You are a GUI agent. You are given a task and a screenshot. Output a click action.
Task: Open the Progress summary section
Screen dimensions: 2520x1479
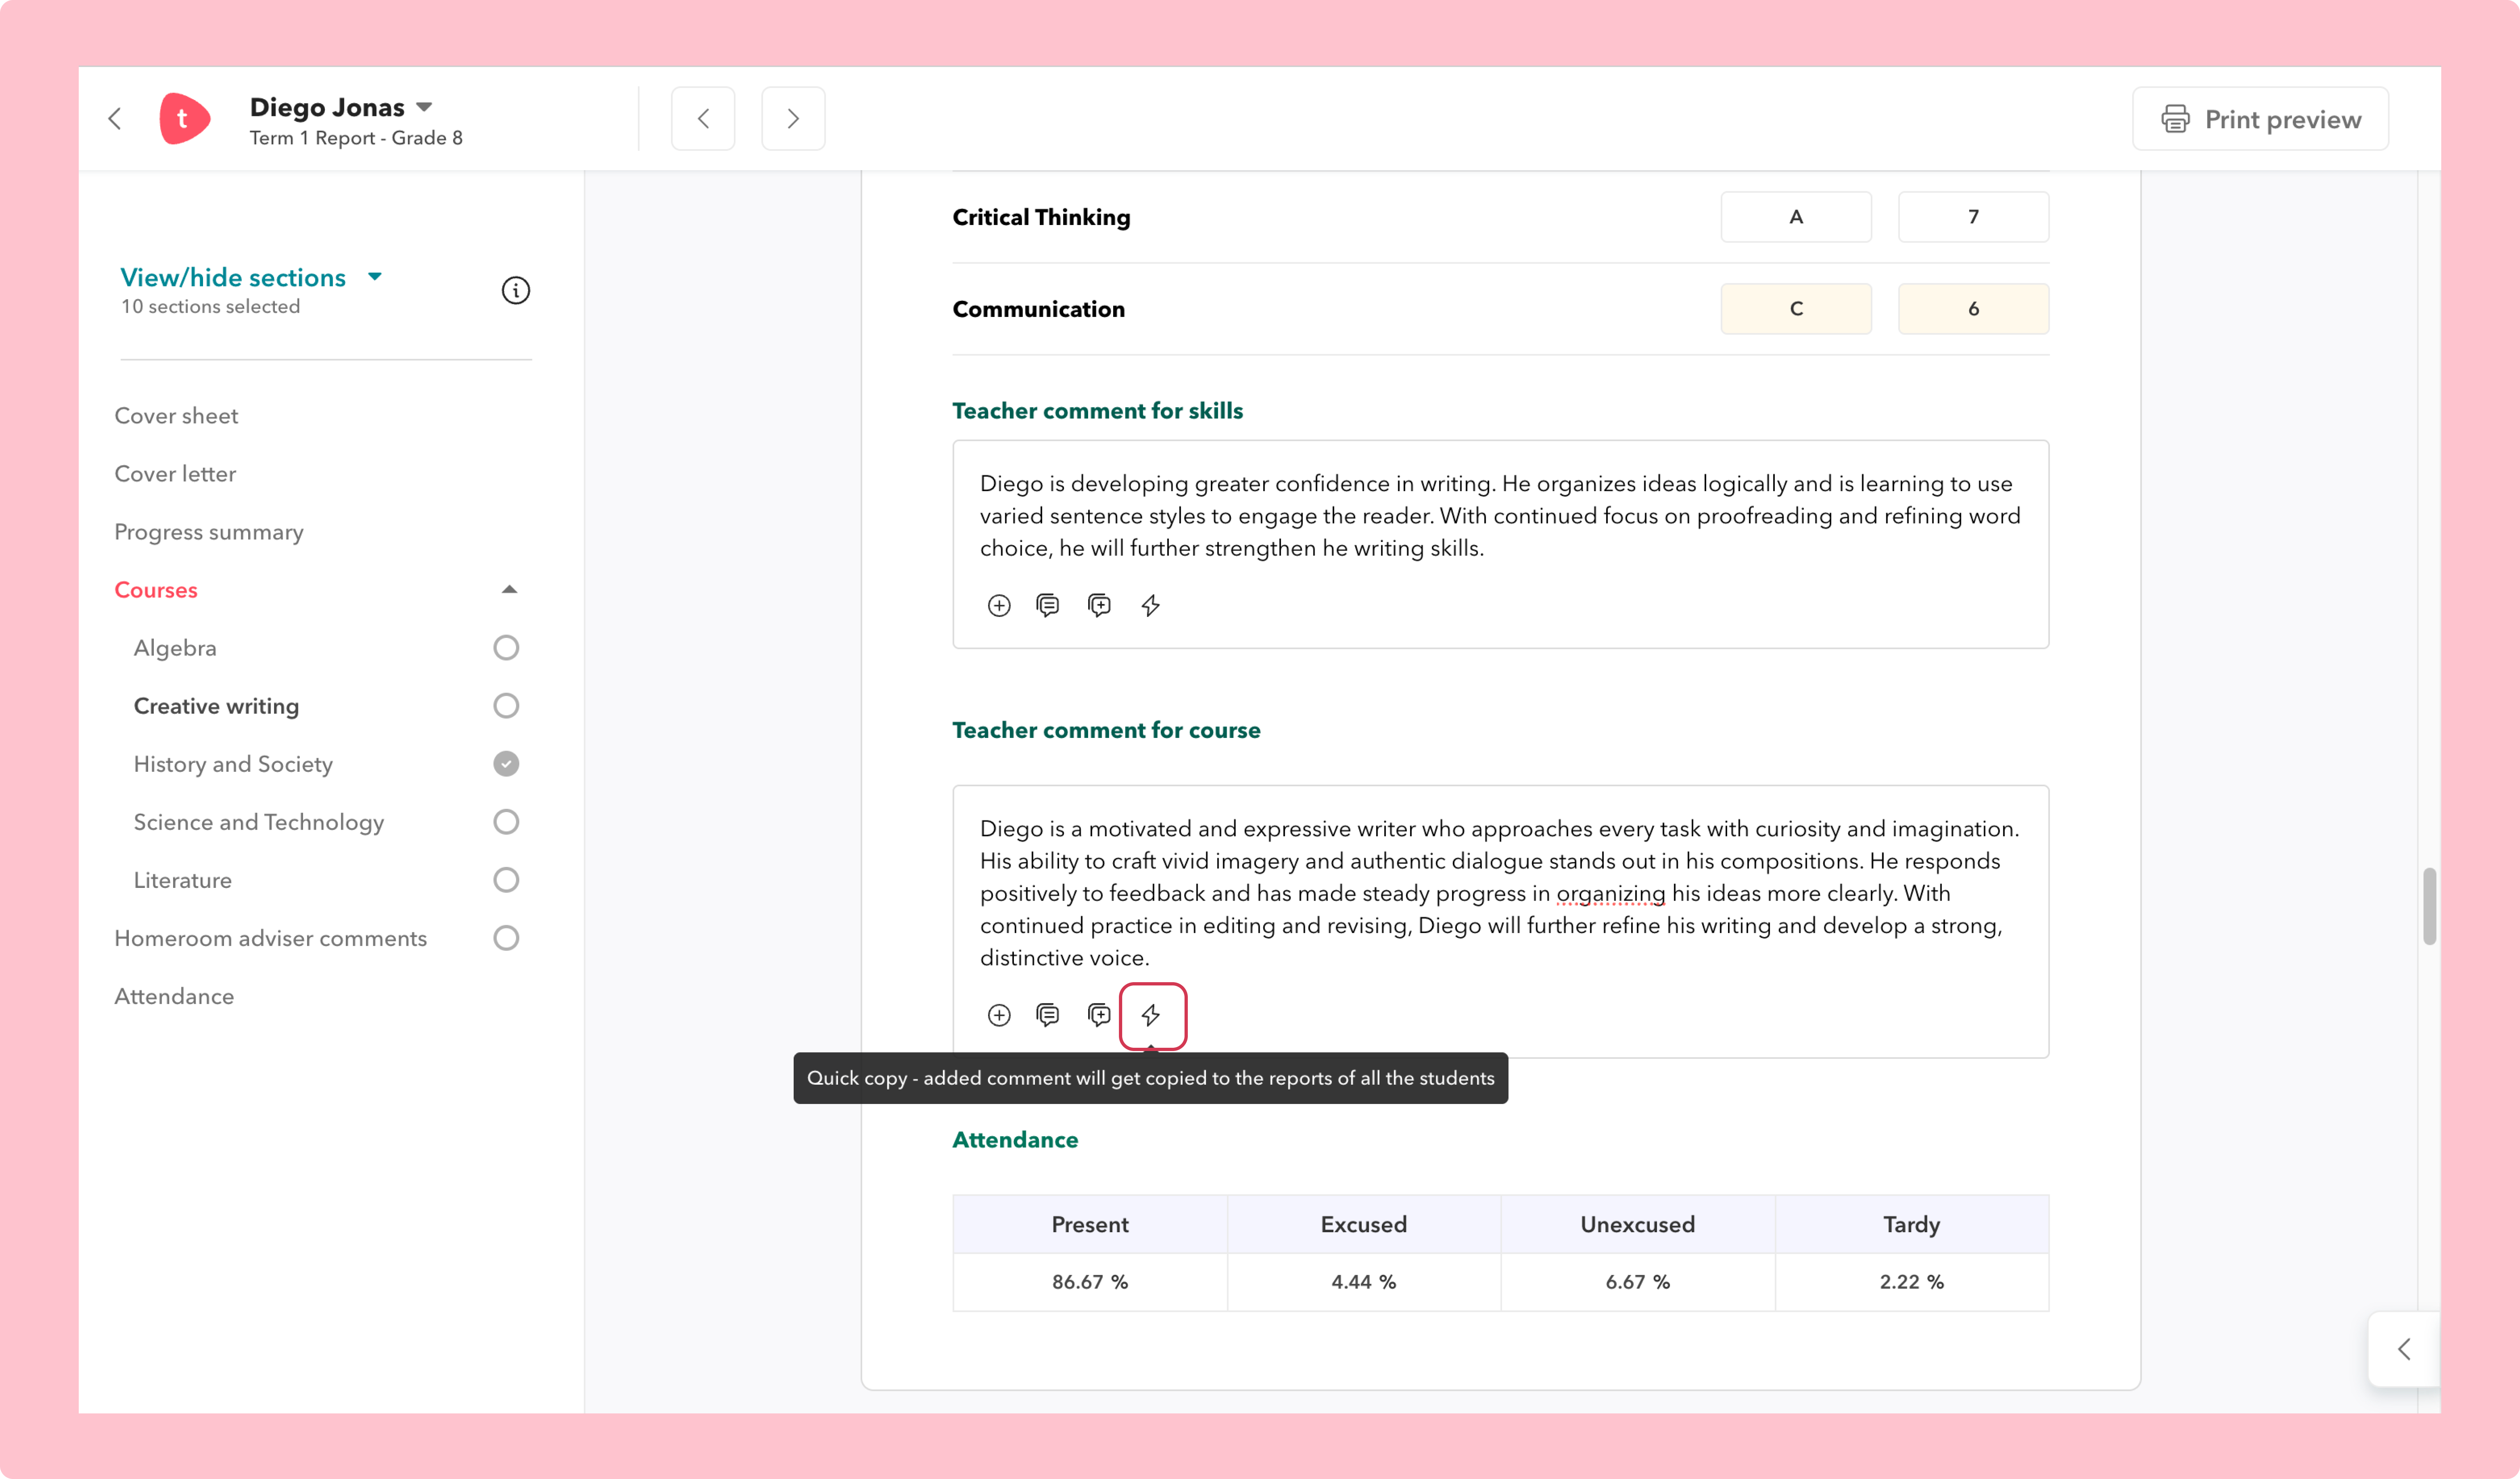point(209,532)
